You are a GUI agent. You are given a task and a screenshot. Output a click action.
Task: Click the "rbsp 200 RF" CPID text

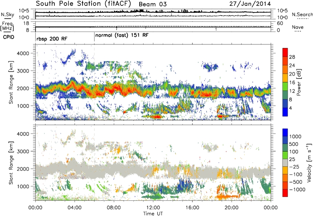pos(52,39)
